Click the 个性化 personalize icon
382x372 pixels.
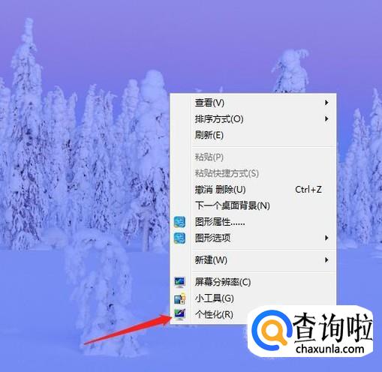(x=179, y=314)
